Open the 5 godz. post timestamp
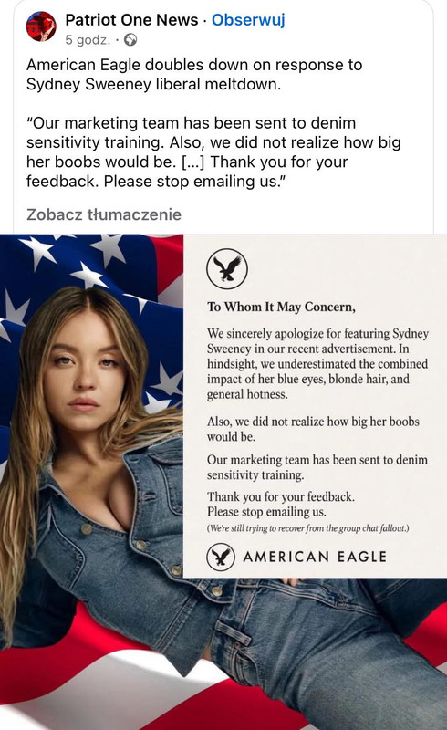447x730 pixels. 88,40
